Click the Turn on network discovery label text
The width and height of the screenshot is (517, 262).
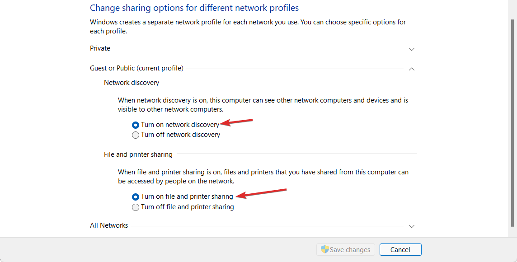(x=179, y=125)
